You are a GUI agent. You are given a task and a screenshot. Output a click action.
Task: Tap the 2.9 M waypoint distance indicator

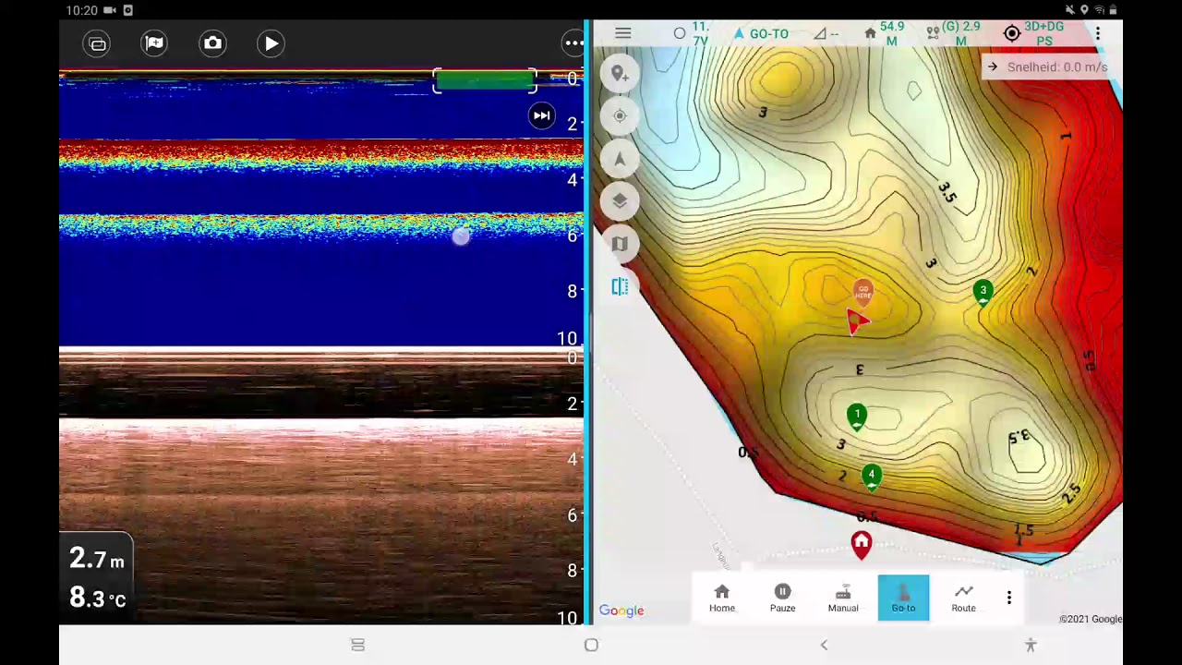[x=954, y=34]
